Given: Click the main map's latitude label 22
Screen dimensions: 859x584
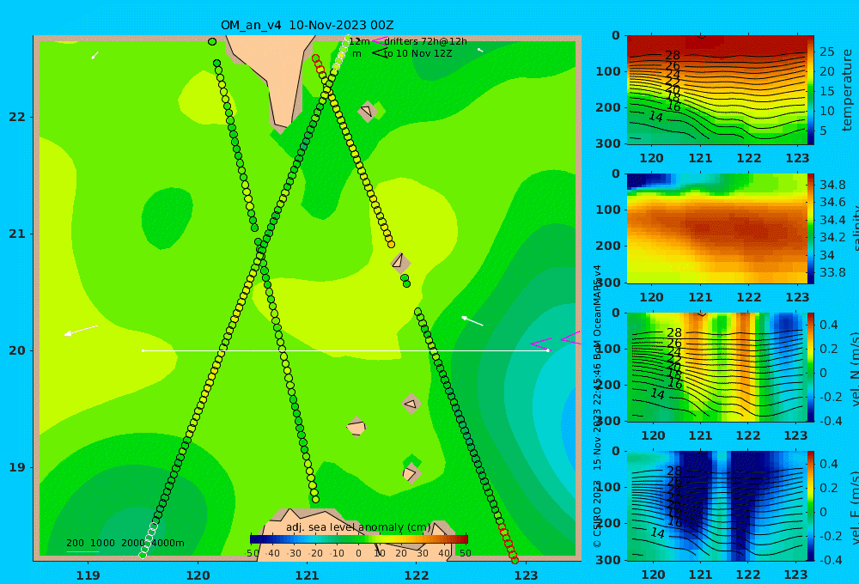Looking at the screenshot, I should click(17, 117).
